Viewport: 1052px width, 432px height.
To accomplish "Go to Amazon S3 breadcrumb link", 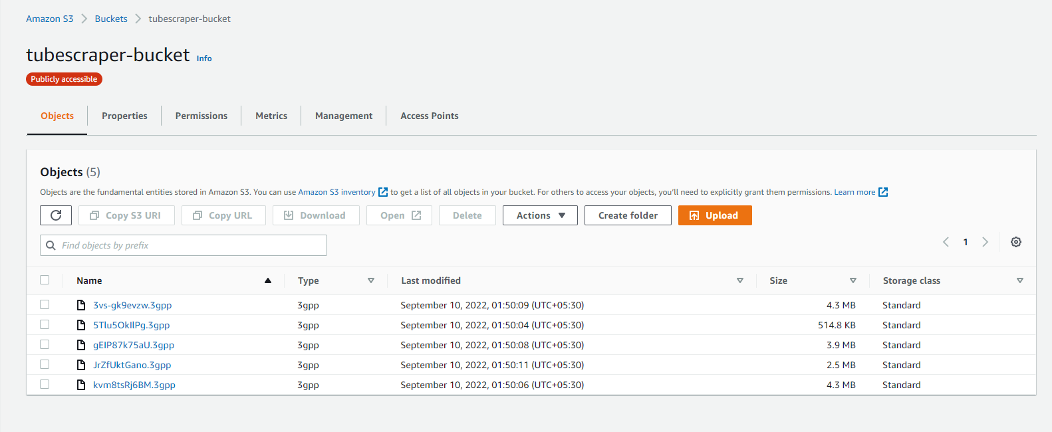I will point(50,19).
